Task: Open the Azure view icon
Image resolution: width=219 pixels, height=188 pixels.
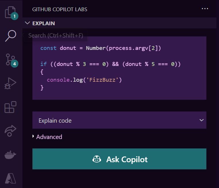Action: pyautogui.click(x=10, y=178)
